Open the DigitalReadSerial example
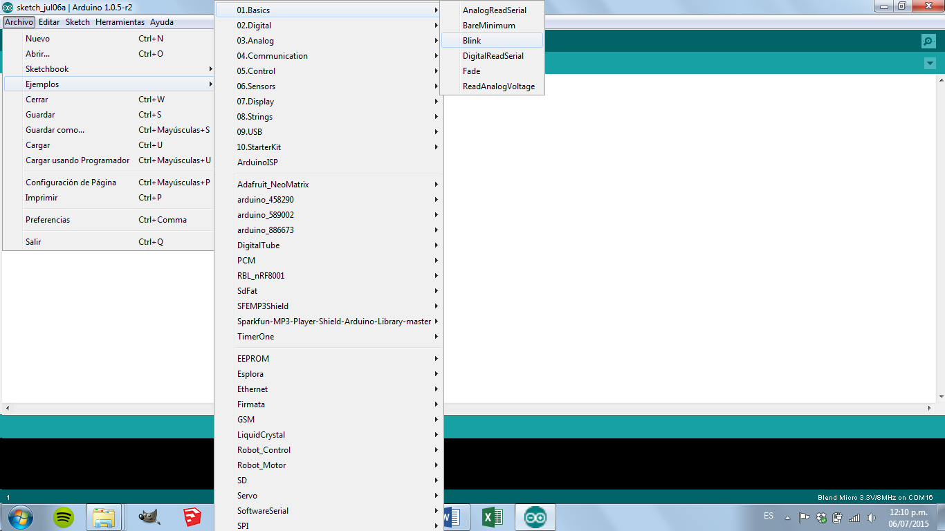 (492, 56)
